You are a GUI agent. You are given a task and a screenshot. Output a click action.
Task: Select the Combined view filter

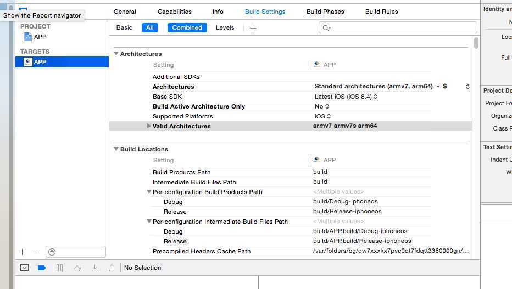click(187, 28)
